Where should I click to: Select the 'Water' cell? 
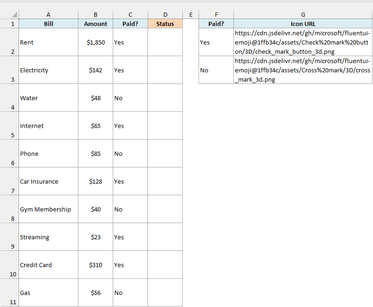pyautogui.click(x=49, y=98)
